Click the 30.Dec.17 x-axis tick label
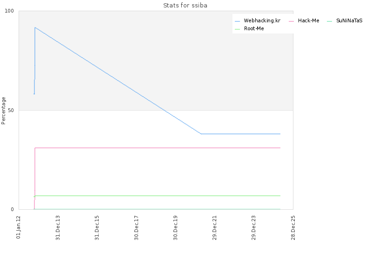 click(x=137, y=226)
